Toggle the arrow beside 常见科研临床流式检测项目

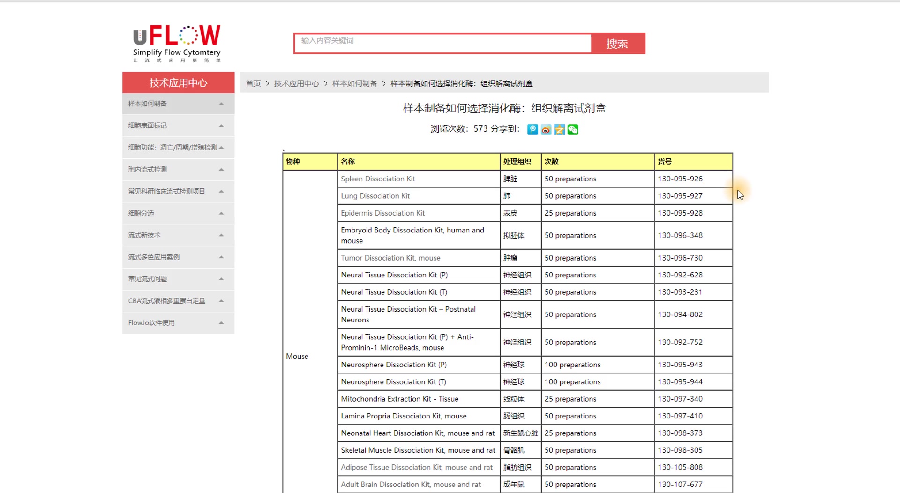[x=221, y=191]
